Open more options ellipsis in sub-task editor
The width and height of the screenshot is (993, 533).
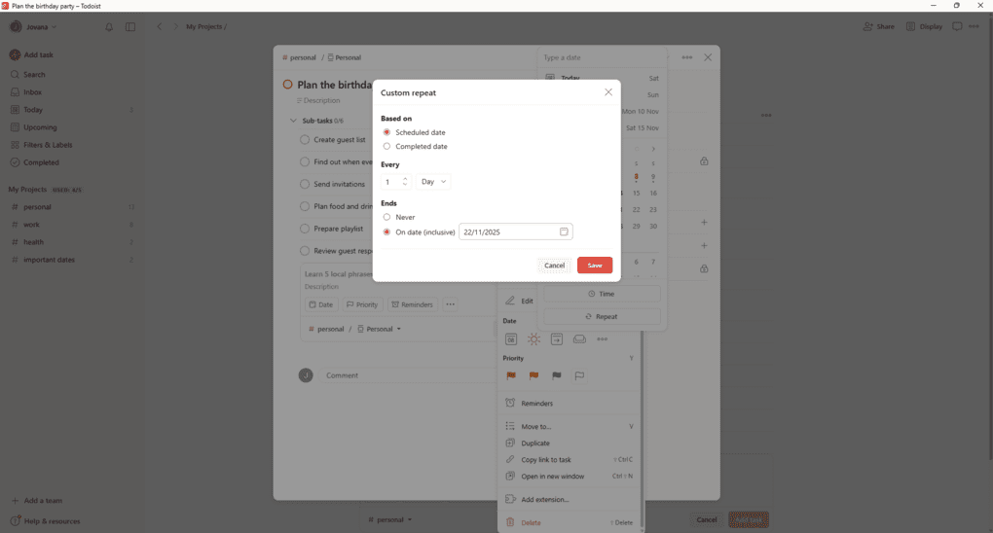(x=451, y=304)
